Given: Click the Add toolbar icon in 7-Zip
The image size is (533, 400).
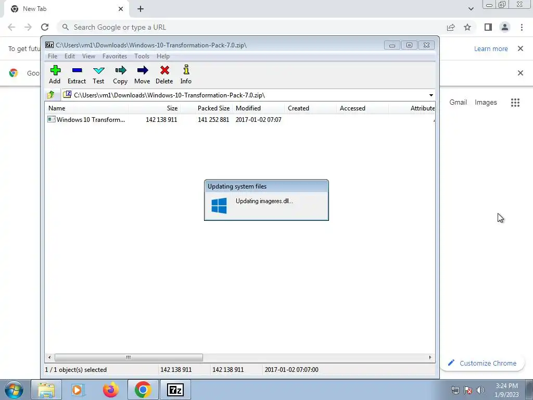Looking at the screenshot, I should click(x=55, y=74).
